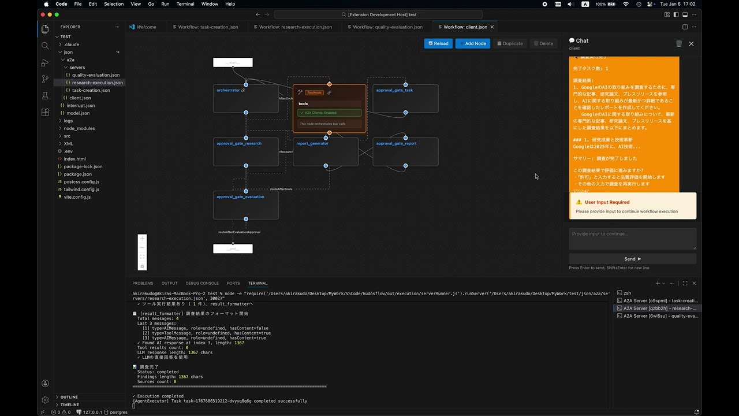Open the Manage gear menu
Screen dimensions: 739x416
coord(45,400)
